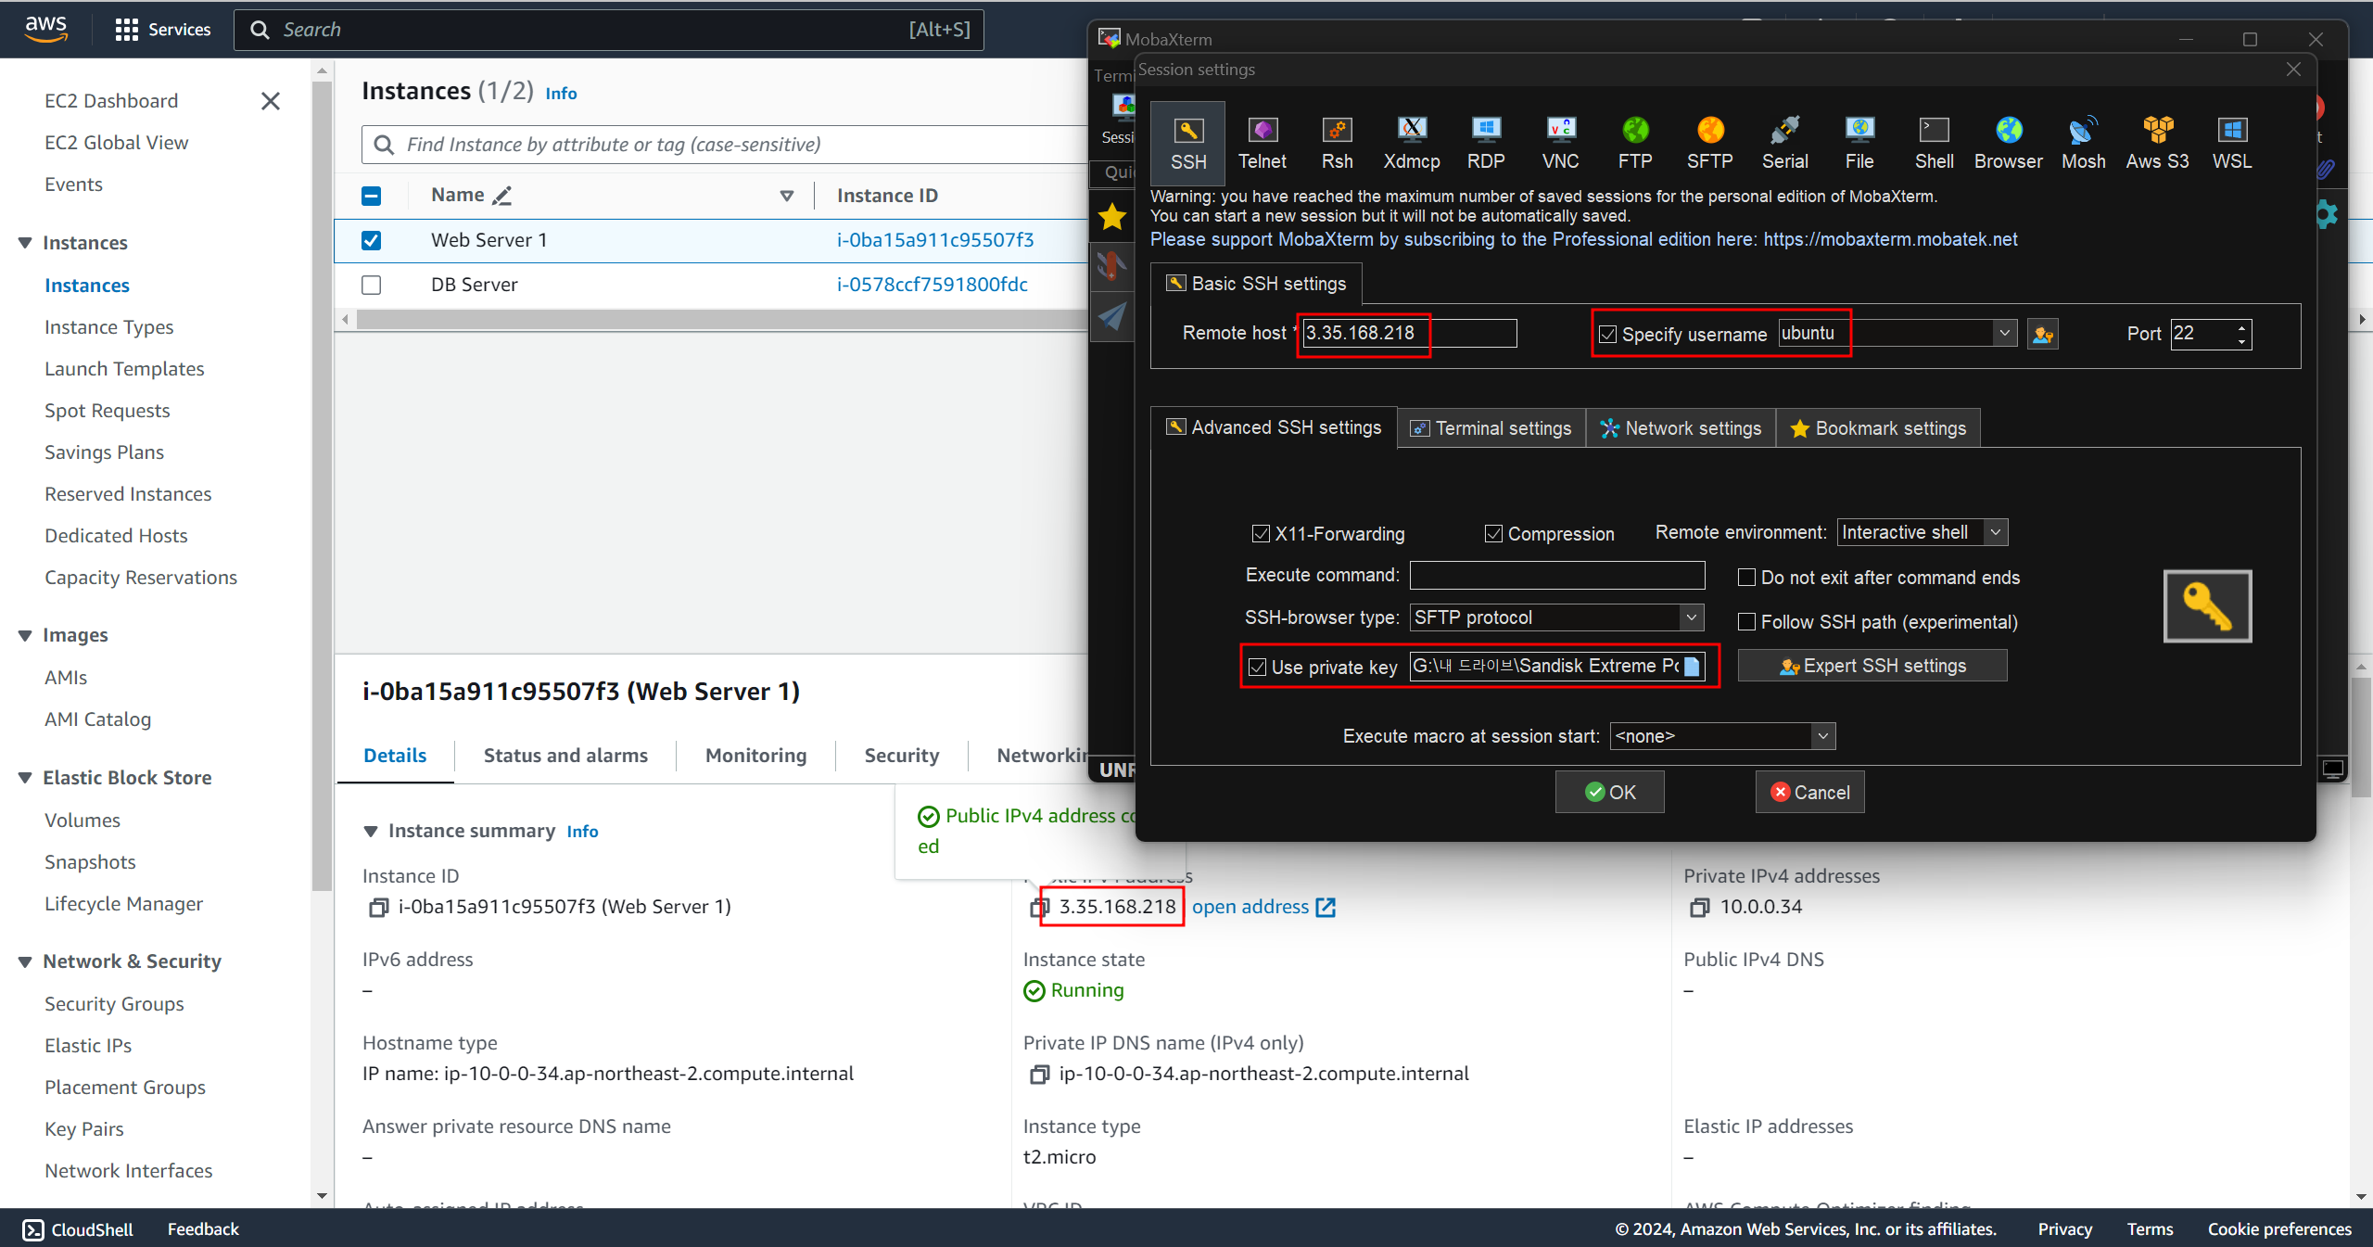Image resolution: width=2373 pixels, height=1247 pixels.
Task: Increase the Port number with stepper
Action: pos(2241,327)
